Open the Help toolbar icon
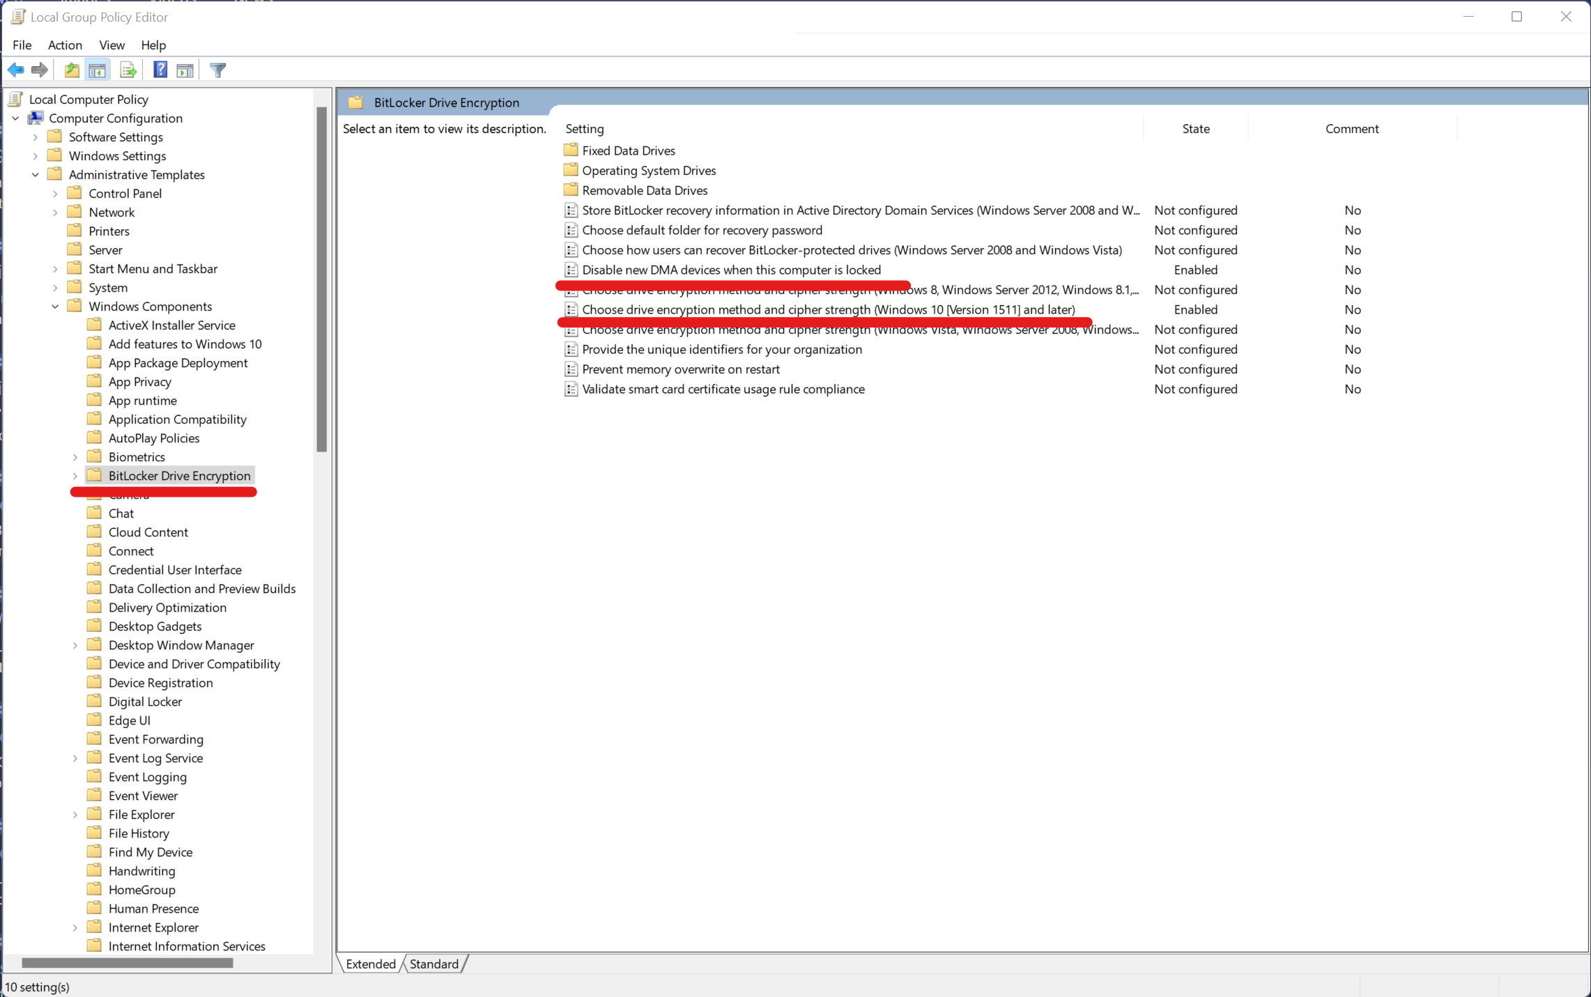This screenshot has height=997, width=1591. point(160,70)
